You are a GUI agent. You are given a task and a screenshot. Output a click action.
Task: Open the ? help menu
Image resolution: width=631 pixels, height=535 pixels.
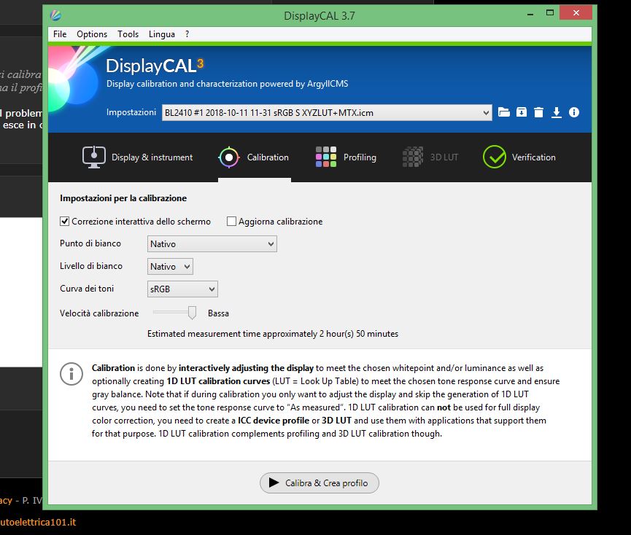click(187, 34)
